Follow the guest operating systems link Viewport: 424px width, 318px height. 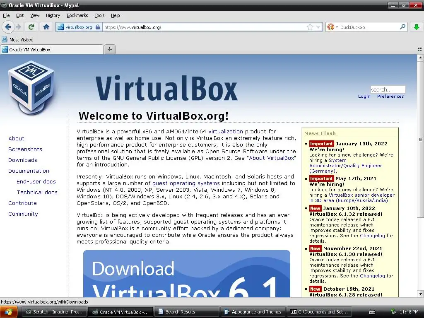coord(186,183)
